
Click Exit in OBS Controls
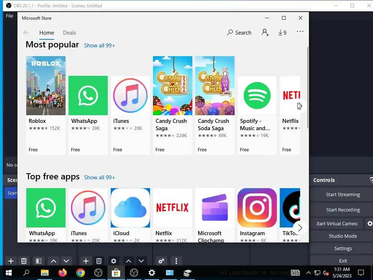[342, 261]
